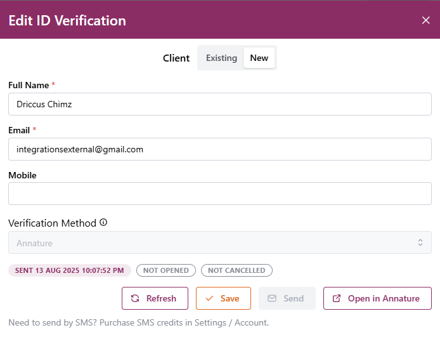The width and height of the screenshot is (440, 337).
Task: Click the Verification Method info icon
Action: 103,223
